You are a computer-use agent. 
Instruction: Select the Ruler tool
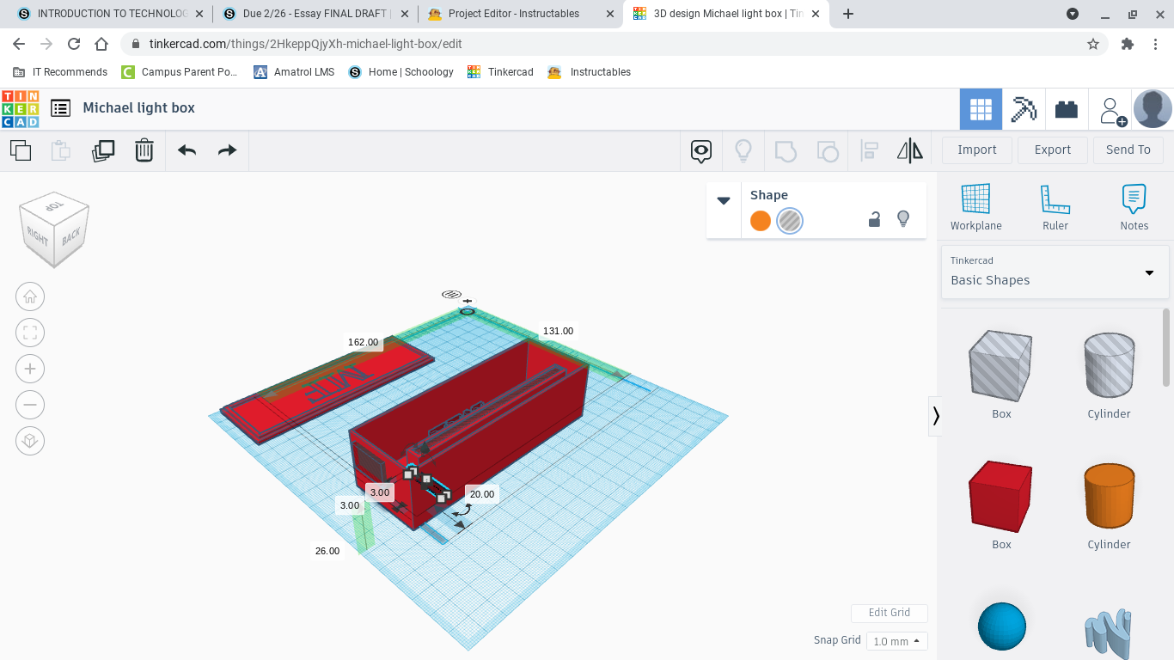pyautogui.click(x=1055, y=207)
